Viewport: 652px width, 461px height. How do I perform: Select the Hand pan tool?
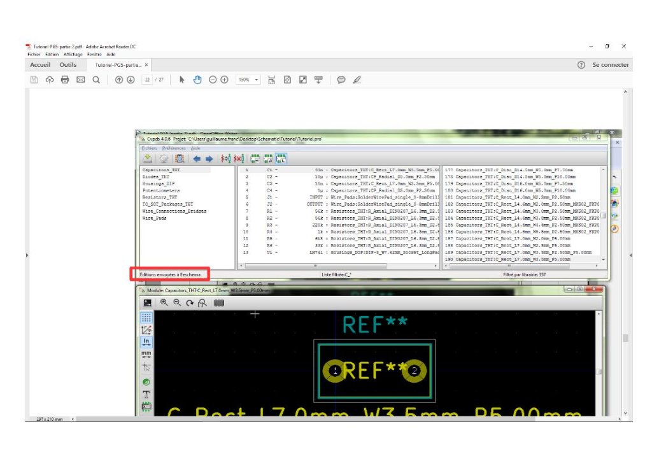pyautogui.click(x=197, y=80)
